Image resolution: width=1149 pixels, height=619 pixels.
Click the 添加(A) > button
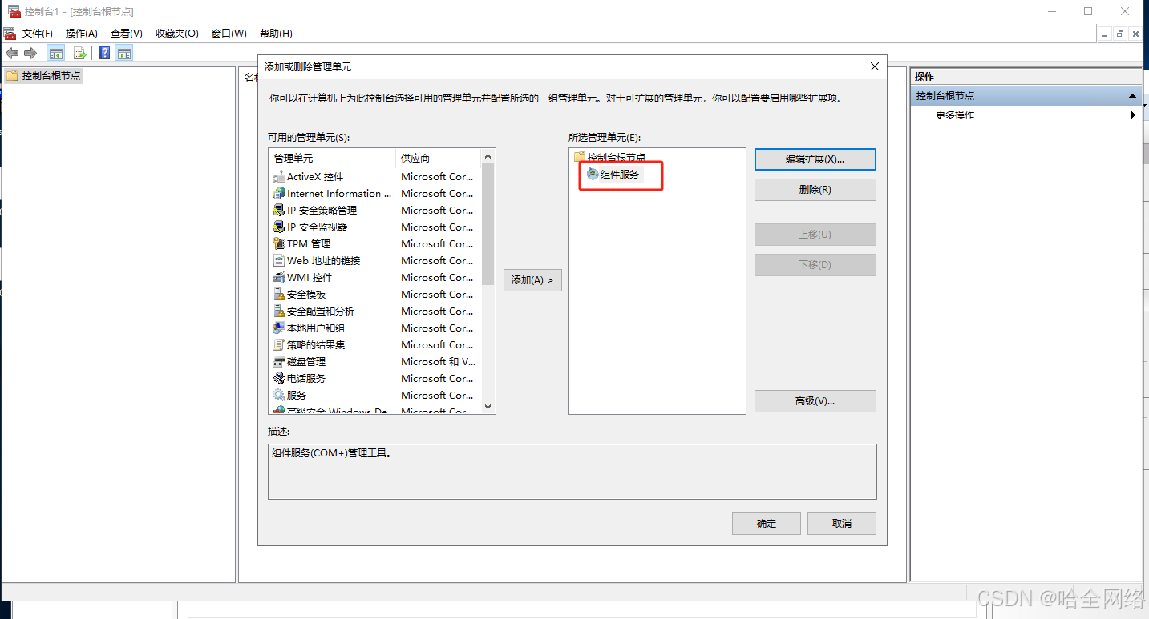coord(532,280)
